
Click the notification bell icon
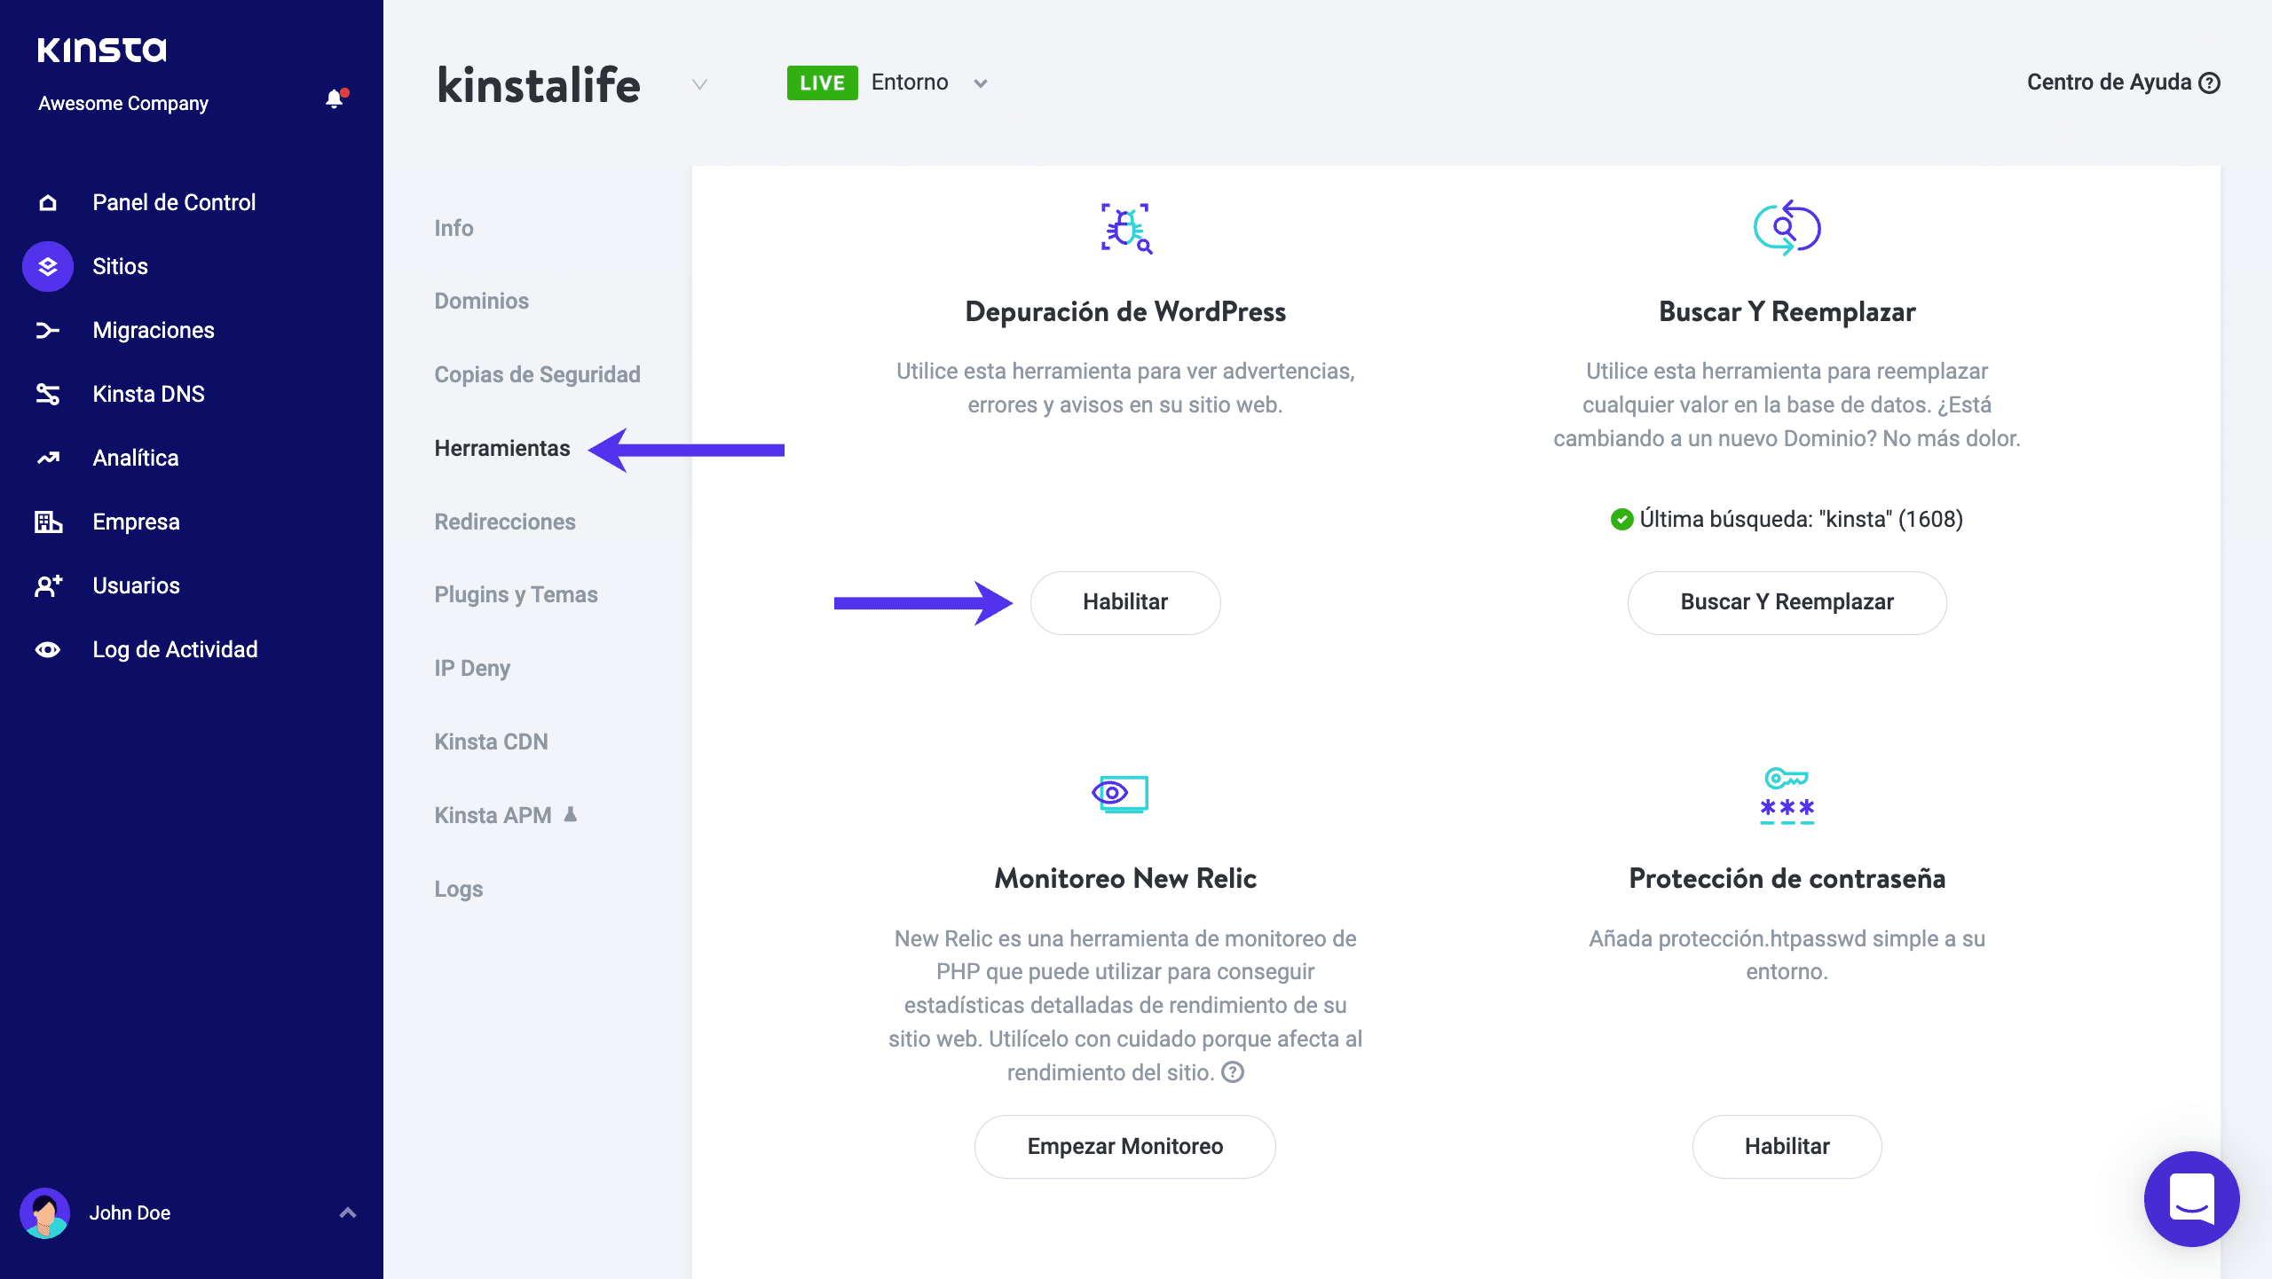[335, 99]
